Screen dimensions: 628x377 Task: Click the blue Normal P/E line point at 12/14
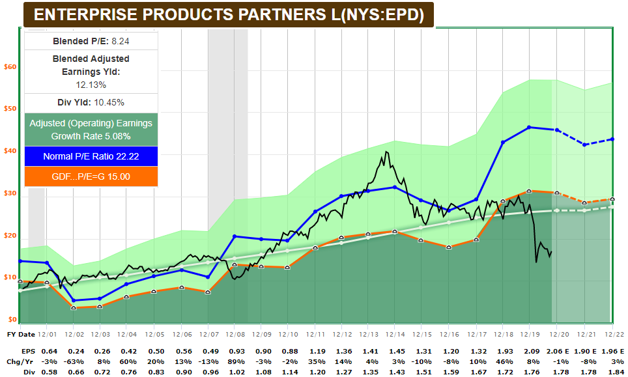(x=395, y=187)
